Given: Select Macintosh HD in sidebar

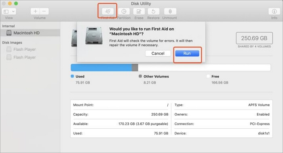Looking at the screenshot, I should tap(30, 33).
